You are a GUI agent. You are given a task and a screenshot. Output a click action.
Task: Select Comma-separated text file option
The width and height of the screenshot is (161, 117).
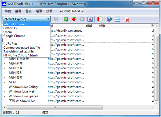pos(27,48)
